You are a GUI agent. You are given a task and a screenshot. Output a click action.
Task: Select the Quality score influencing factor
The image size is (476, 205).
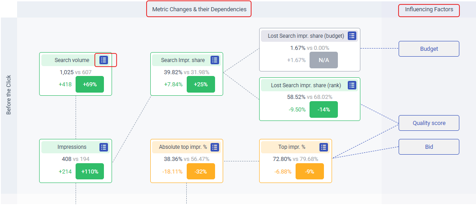429,123
